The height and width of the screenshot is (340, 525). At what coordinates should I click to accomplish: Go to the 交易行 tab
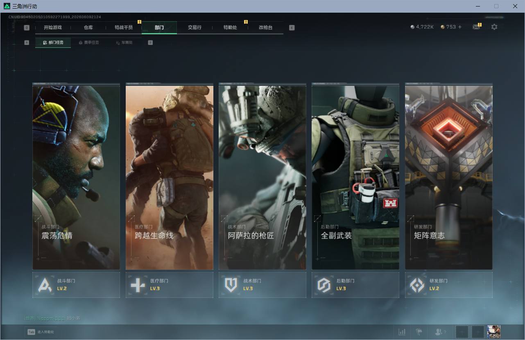coord(195,27)
